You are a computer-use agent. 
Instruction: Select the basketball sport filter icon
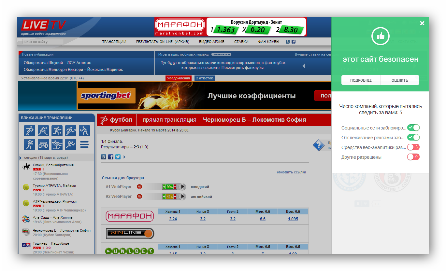57,131
